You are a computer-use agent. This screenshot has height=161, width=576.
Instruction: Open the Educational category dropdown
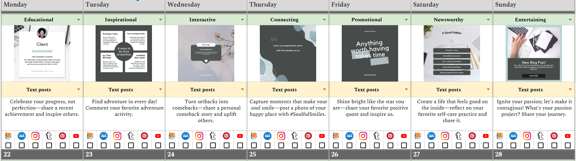pos(78,20)
